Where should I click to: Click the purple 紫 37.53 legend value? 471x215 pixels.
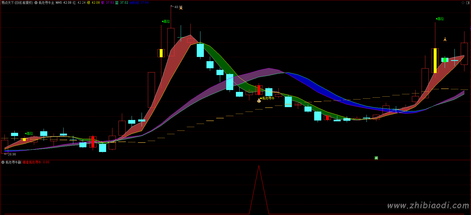tap(107, 3)
